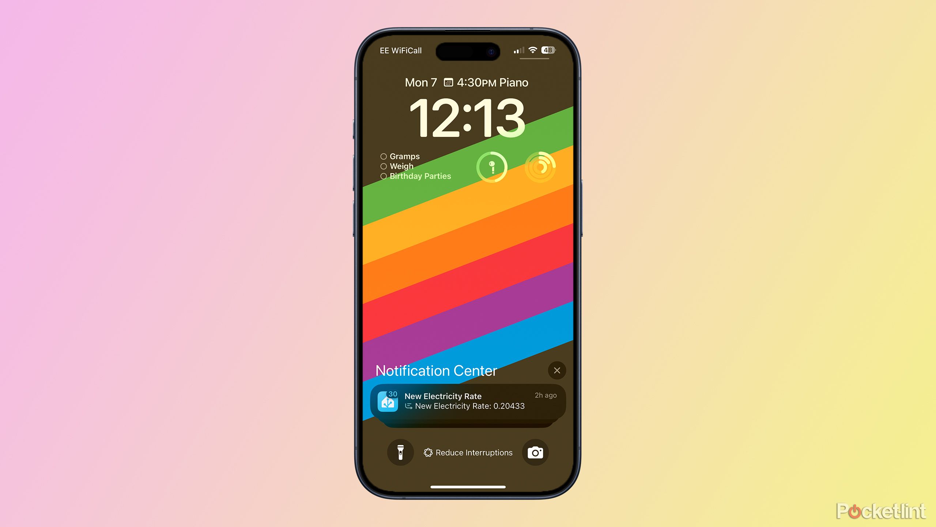Tap the info widget icon on lock screen
The height and width of the screenshot is (527, 936).
pyautogui.click(x=492, y=167)
